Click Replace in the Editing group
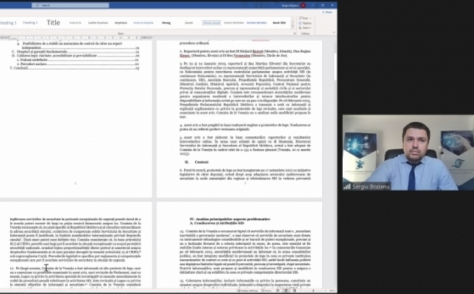The width and height of the screenshot is (474, 294). pos(305,23)
